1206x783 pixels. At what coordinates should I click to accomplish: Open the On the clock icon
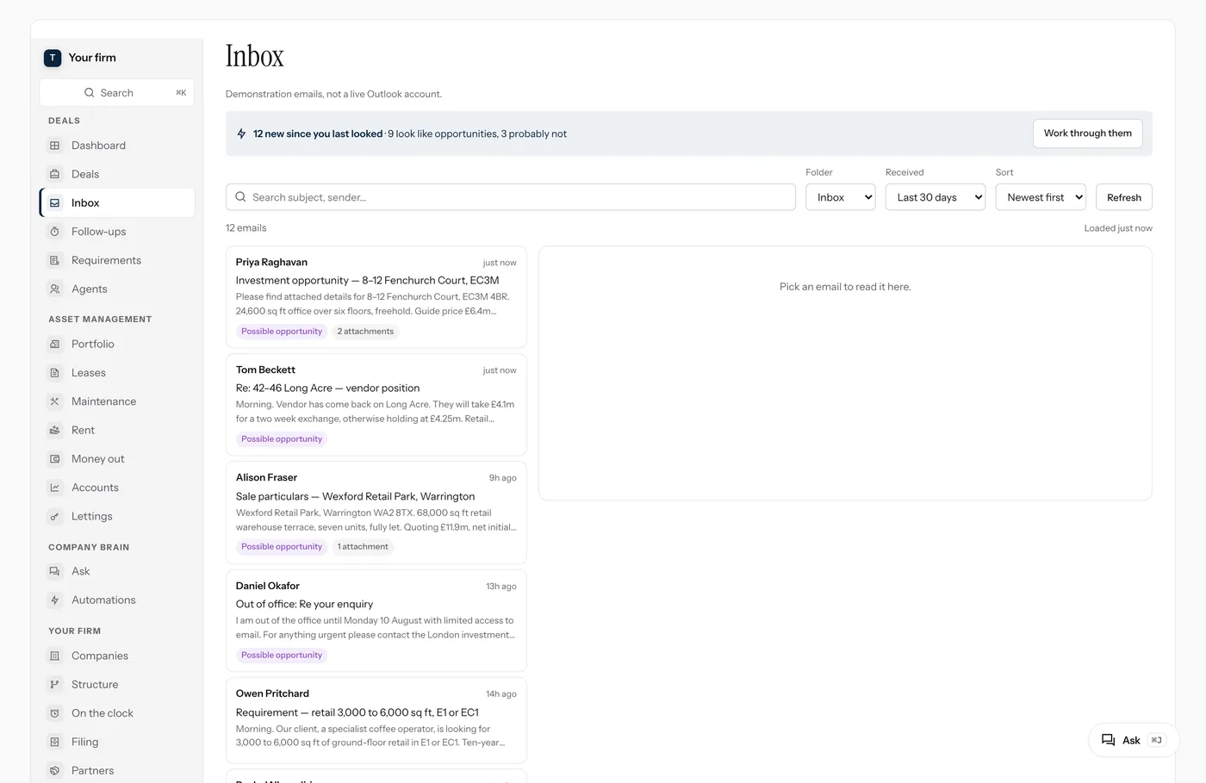point(55,713)
